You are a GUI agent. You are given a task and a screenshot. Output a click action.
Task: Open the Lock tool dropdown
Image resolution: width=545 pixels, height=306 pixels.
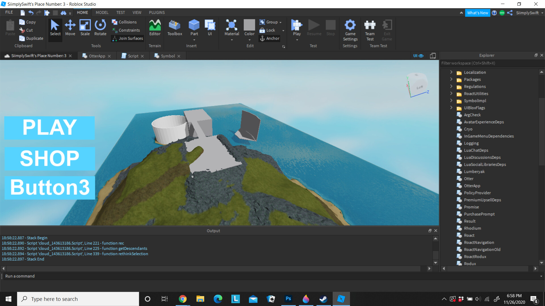pyautogui.click(x=283, y=30)
